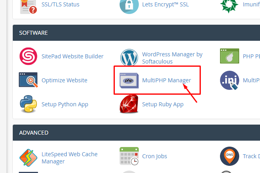
Task: Open Cron Jobs link
Action: click(x=154, y=156)
